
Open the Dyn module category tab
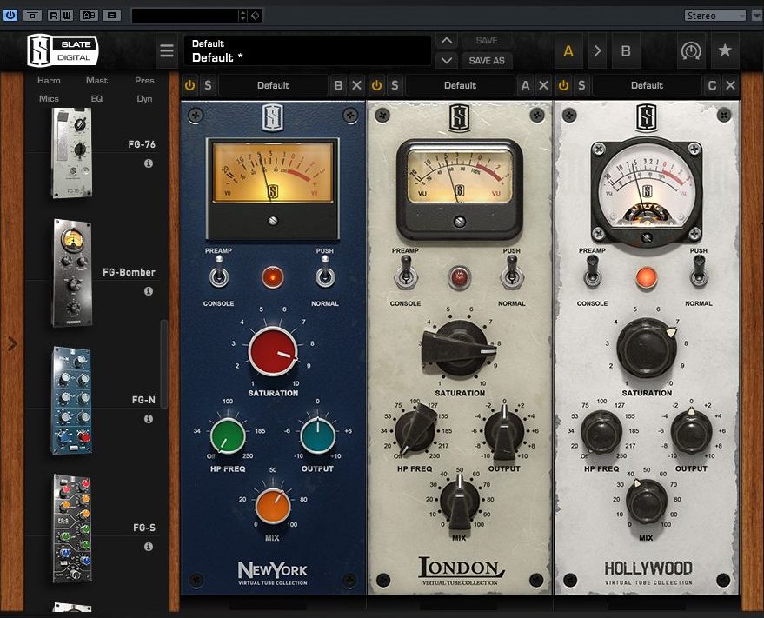tap(144, 98)
